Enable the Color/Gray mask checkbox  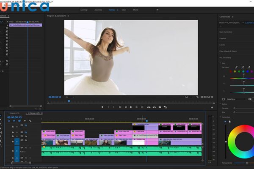pos(224,99)
